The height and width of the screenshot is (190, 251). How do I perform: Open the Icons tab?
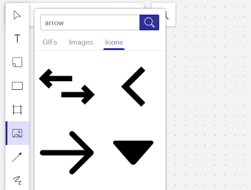pyautogui.click(x=114, y=42)
